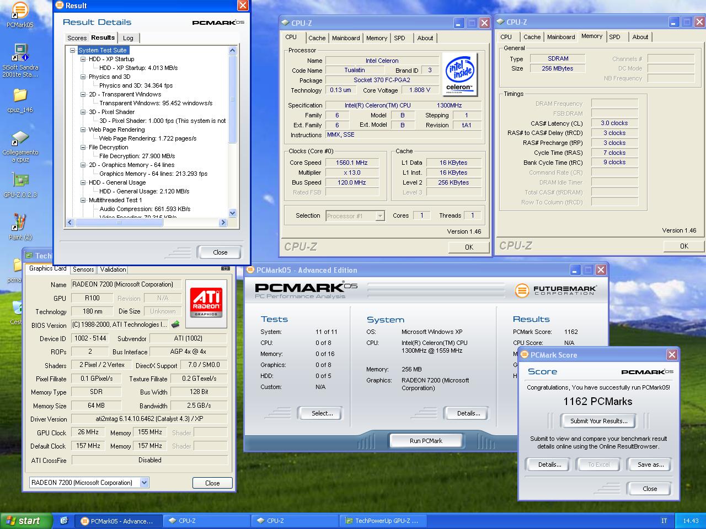Select Physics and 3D: 34.364 fps row
The image size is (706, 529).
(x=136, y=85)
